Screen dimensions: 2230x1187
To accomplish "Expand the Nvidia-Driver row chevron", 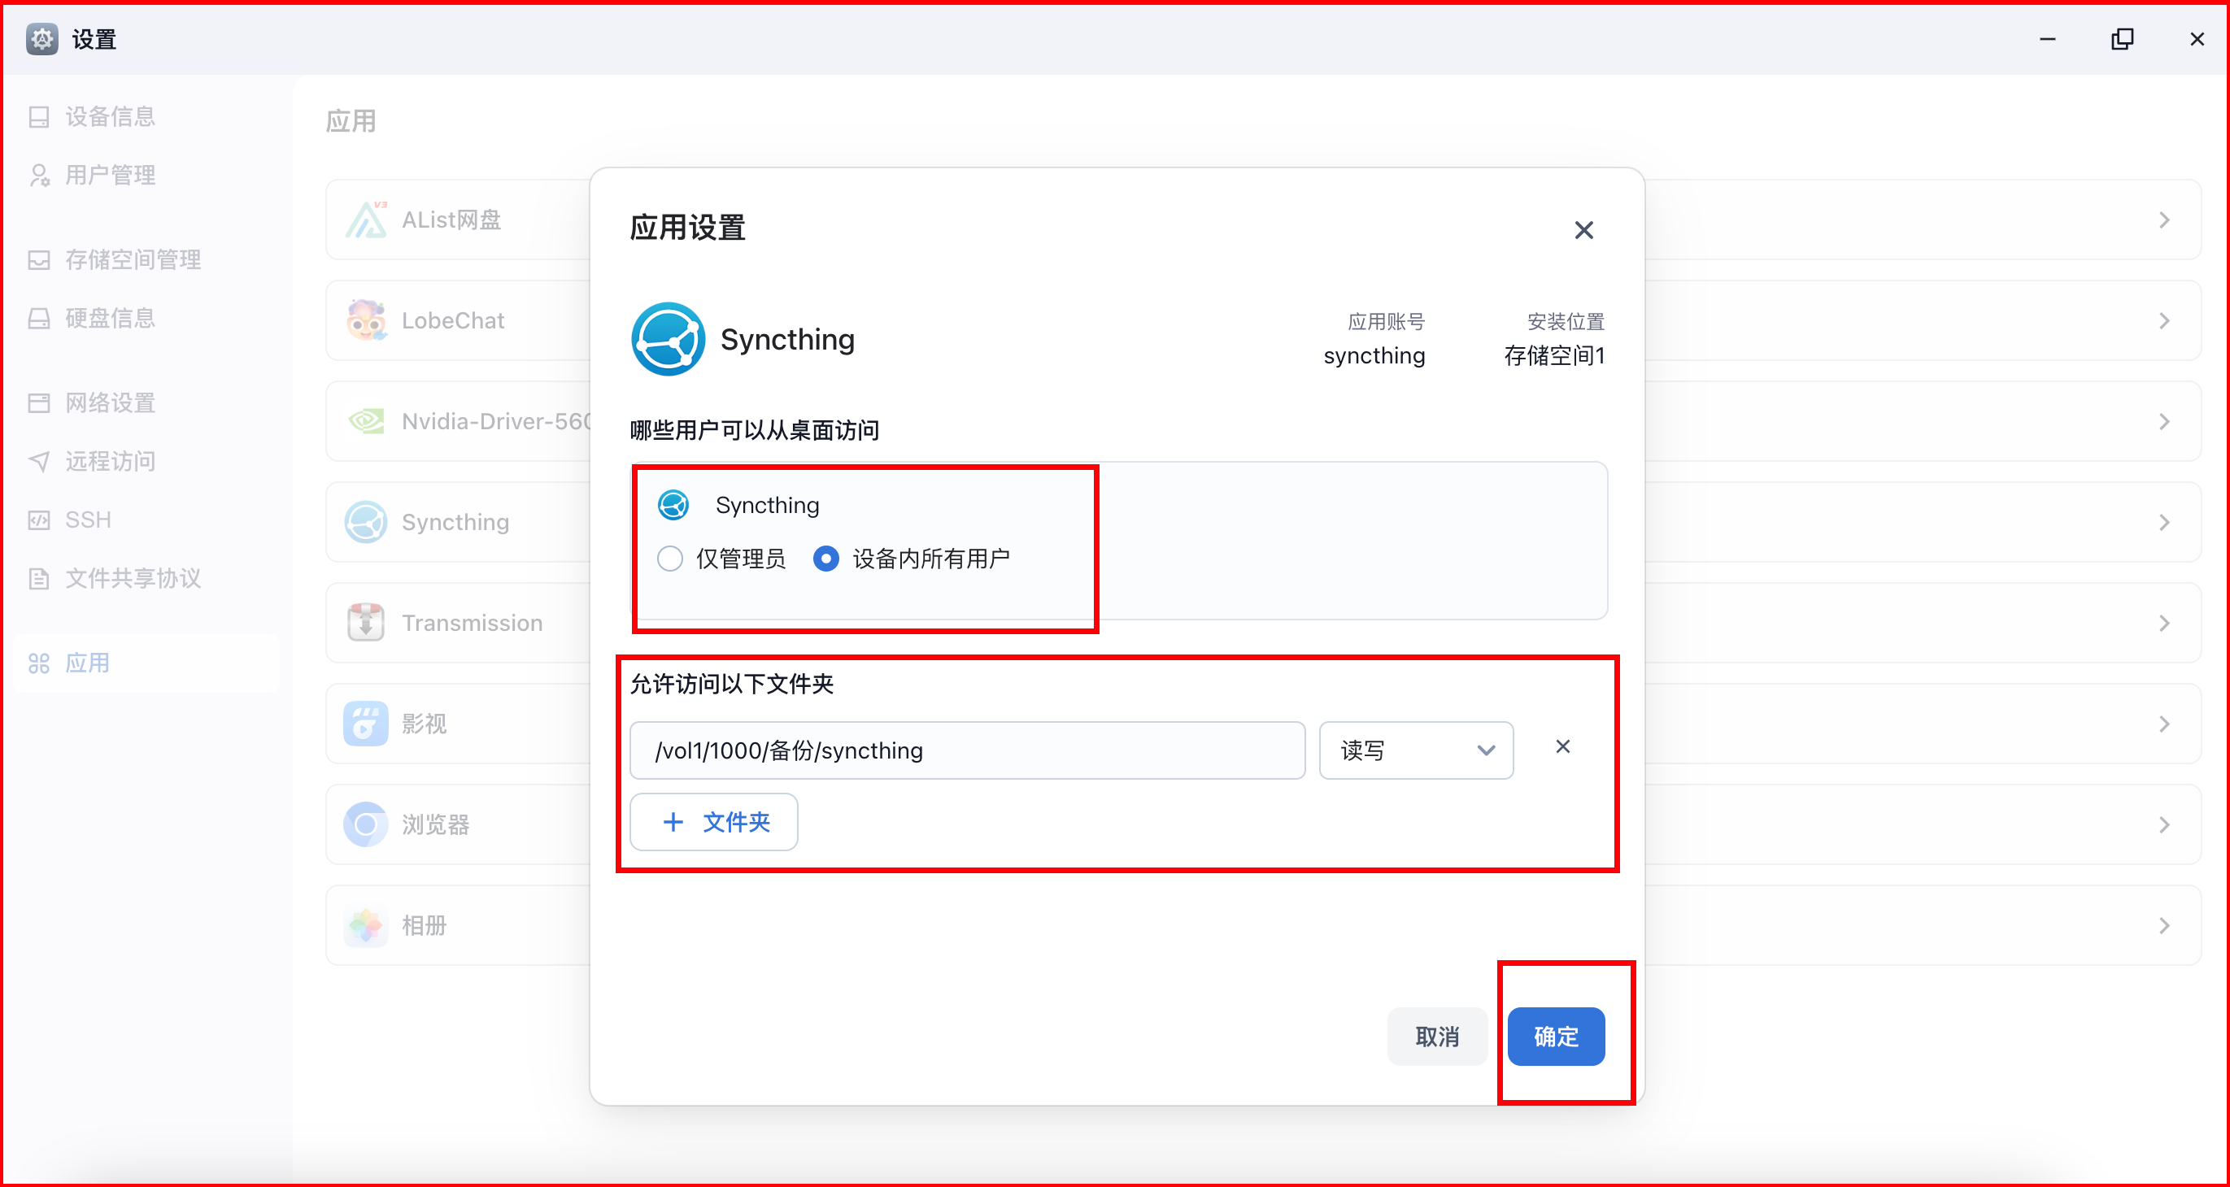I will coord(2164,421).
